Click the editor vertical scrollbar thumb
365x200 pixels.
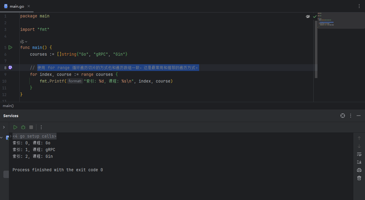(316, 49)
